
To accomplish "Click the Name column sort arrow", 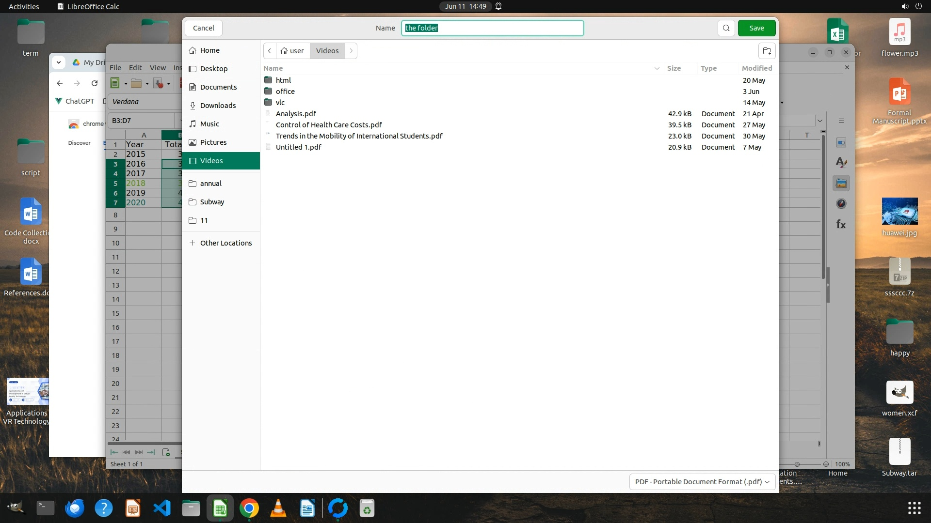I will coord(657,68).
